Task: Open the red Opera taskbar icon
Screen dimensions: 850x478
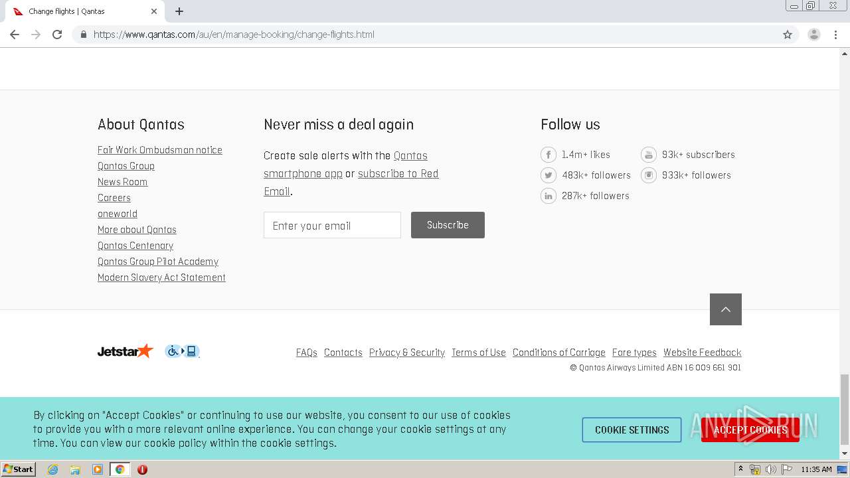Action: [142, 469]
